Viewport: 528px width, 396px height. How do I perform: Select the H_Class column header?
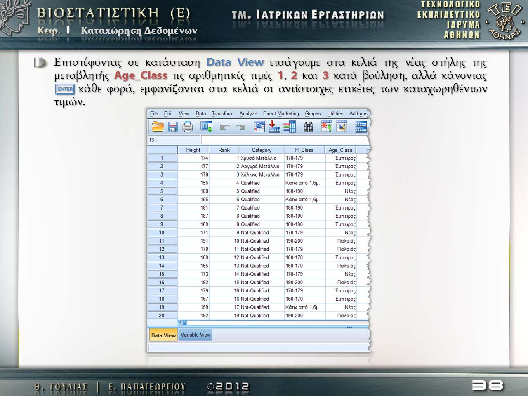pyautogui.click(x=304, y=150)
